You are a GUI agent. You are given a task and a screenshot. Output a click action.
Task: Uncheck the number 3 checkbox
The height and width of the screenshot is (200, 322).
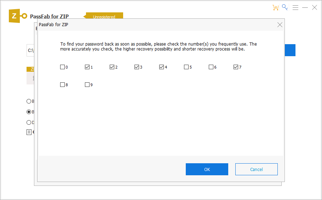pos(137,67)
